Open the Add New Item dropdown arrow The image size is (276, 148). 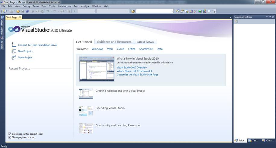[x=15, y=11]
